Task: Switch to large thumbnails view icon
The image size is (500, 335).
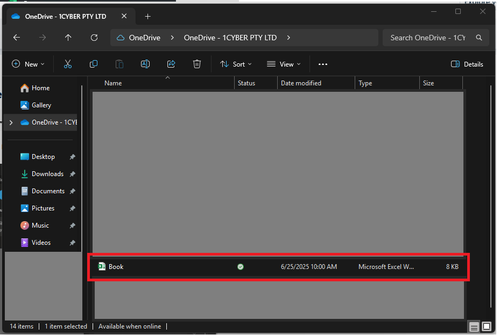Action: click(487, 327)
